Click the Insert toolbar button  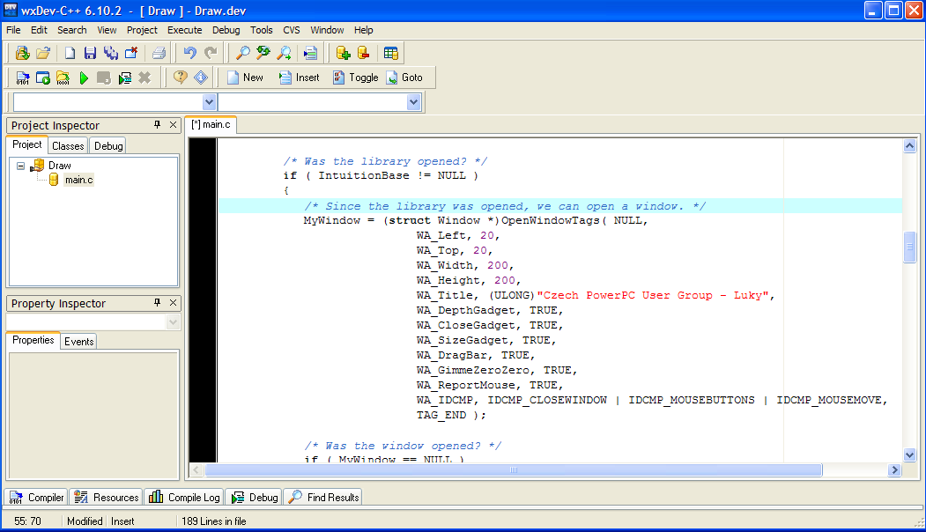tap(299, 78)
